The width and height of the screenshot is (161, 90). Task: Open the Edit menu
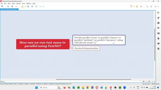pyautogui.click(x=5, y=3)
